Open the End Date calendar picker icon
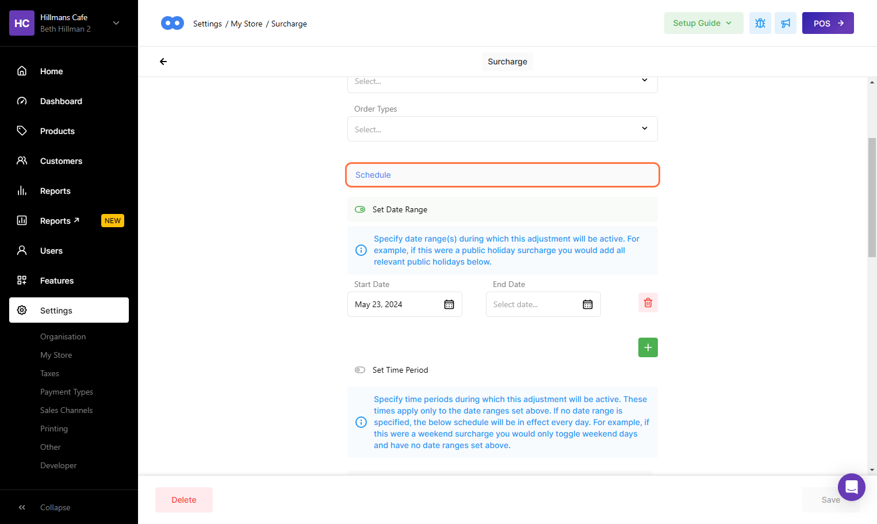 pyautogui.click(x=587, y=304)
